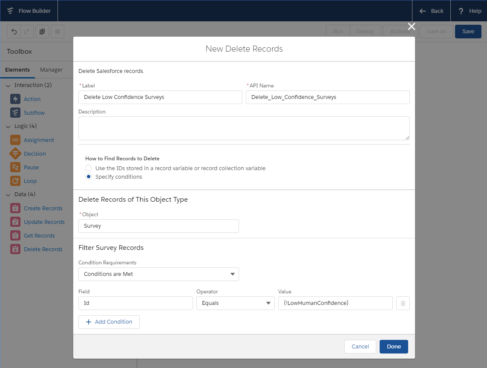Viewport: 487px width, 368px height.
Task: Click the Cancel button
Action: coord(360,347)
